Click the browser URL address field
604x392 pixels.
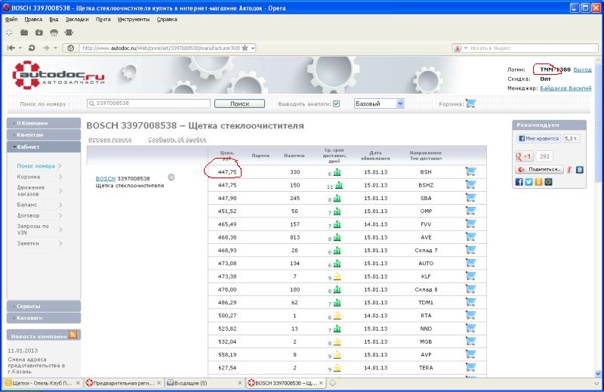pos(160,48)
